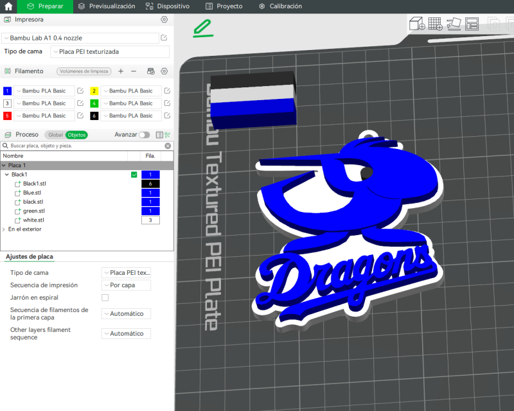Select black.stl part
514x411 pixels.
(x=33, y=202)
